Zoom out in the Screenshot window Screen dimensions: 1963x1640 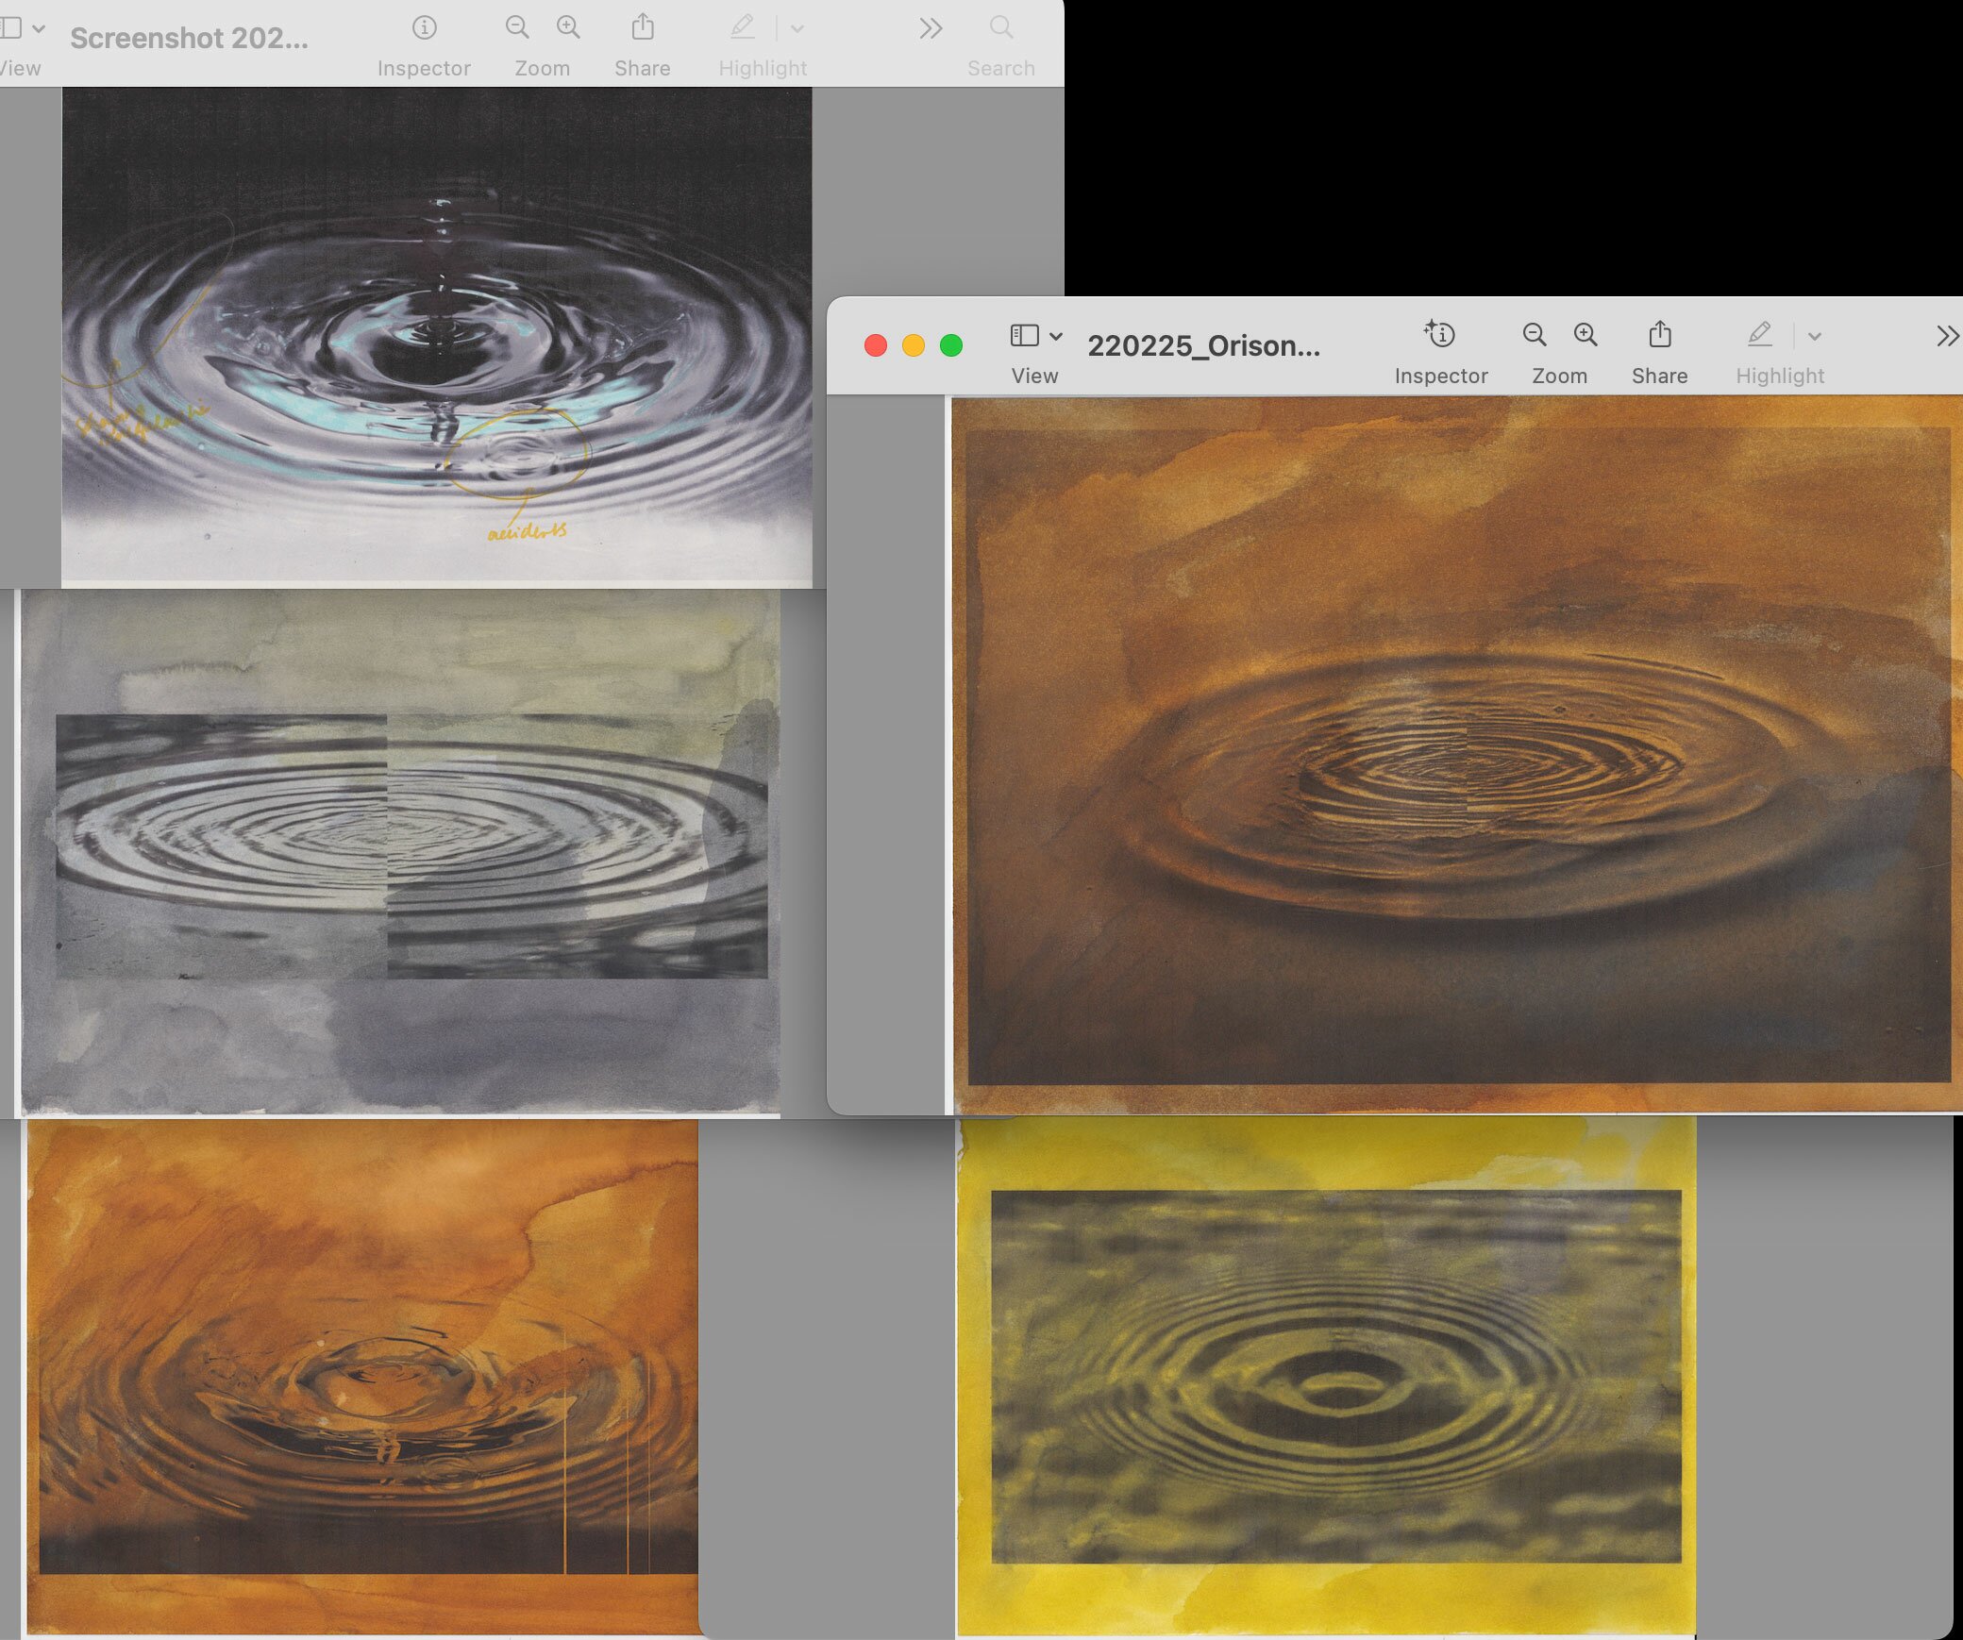click(517, 27)
